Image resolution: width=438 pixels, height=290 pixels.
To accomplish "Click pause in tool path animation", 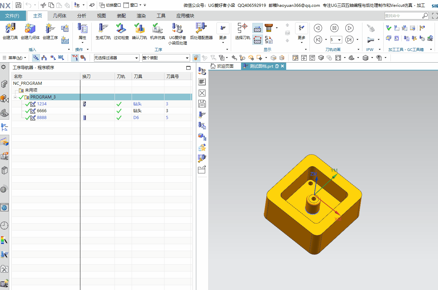I will tap(334, 28).
